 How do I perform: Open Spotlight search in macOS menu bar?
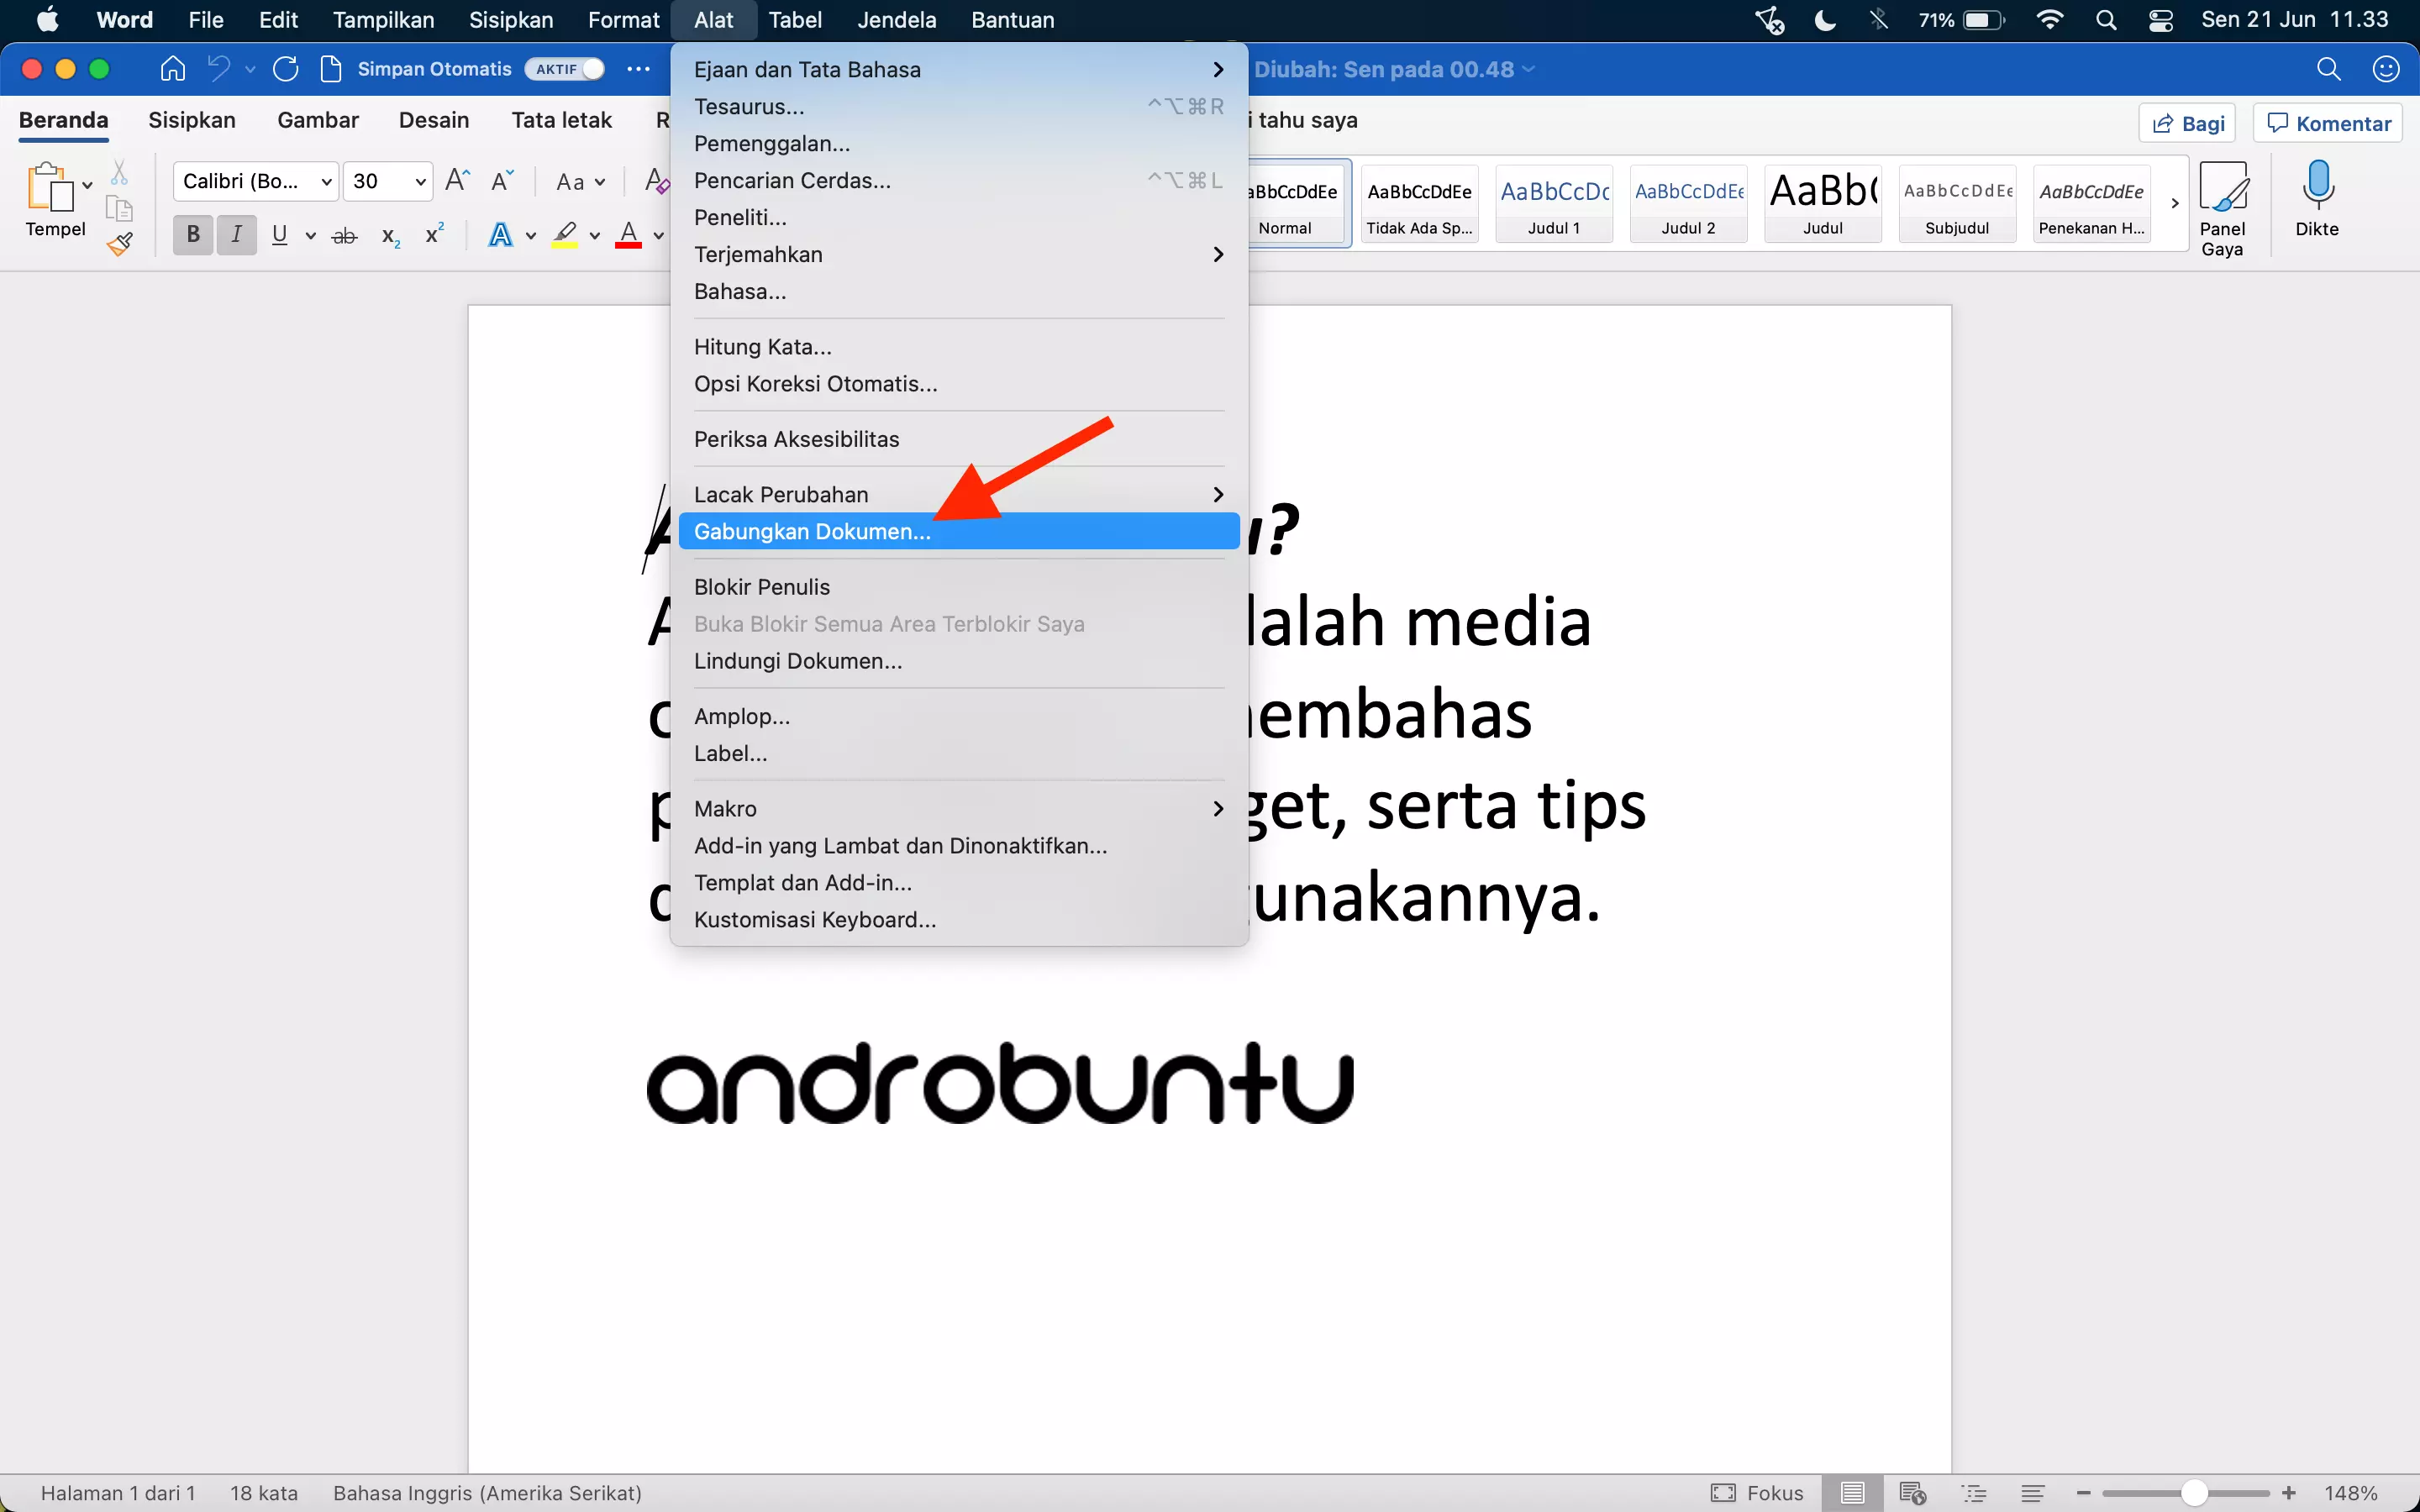2106,20
